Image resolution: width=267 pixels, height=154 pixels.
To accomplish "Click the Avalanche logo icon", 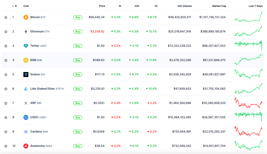I will point(26,146).
